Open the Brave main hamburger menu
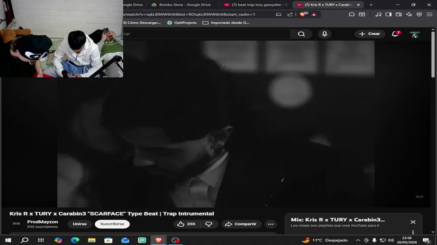Image resolution: width=437 pixels, height=245 pixels. pyautogui.click(x=429, y=14)
